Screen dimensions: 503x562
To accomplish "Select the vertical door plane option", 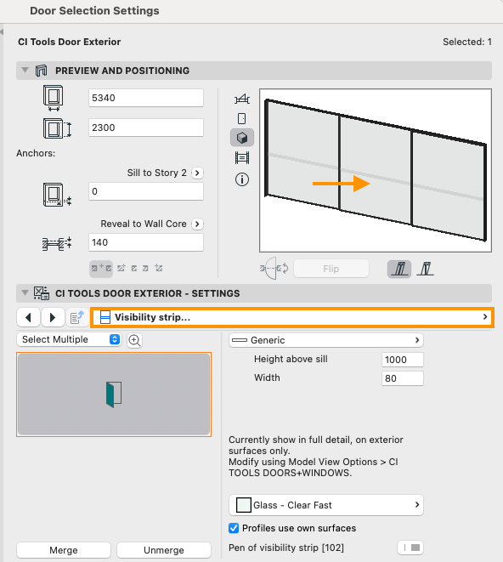I will tap(399, 269).
